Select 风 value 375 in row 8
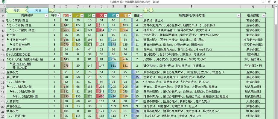 (x=90, y=45)
